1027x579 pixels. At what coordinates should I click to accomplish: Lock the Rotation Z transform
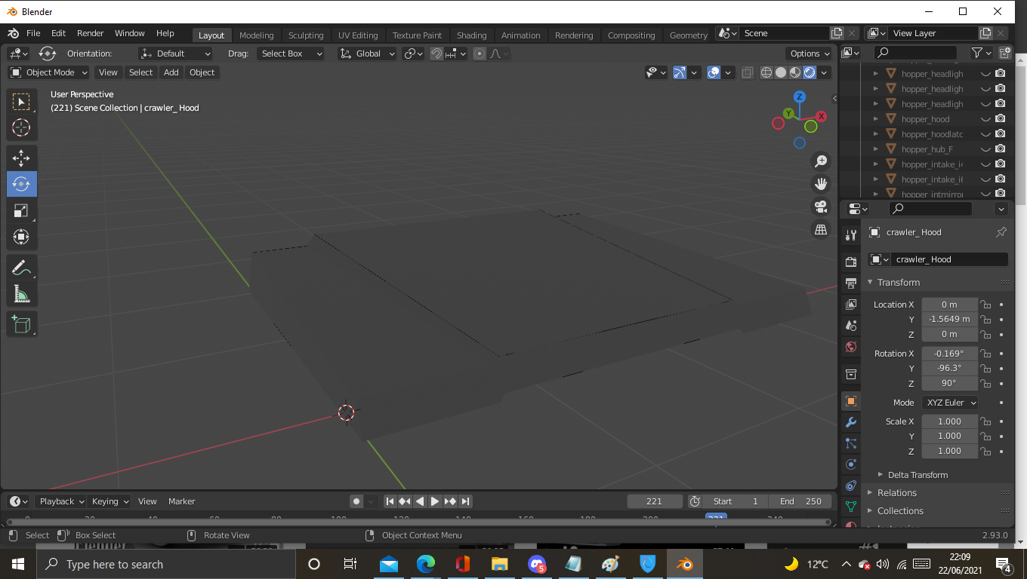coord(985,384)
